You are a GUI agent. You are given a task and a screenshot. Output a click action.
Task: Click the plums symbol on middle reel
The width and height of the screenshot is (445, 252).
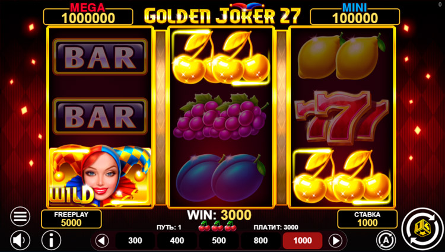click(221, 177)
